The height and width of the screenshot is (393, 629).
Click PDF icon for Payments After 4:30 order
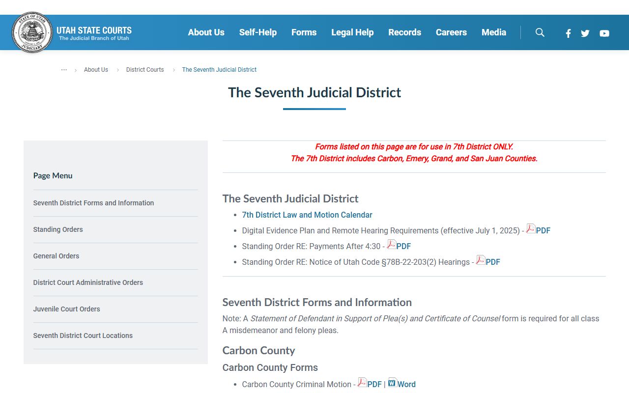(391, 244)
